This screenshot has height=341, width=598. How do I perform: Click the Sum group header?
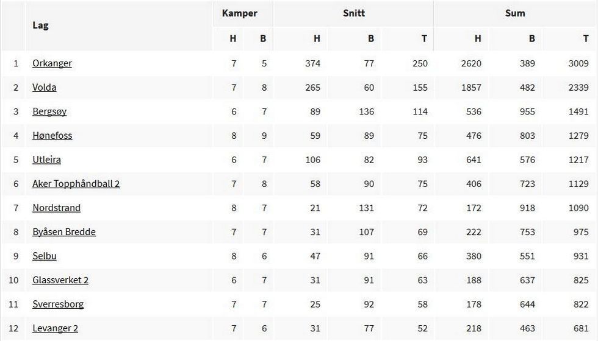tap(515, 13)
